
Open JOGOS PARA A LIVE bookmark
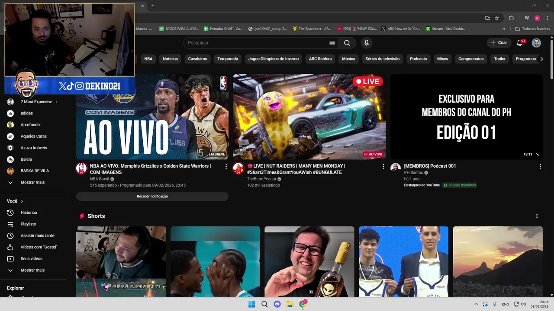pyautogui.click(x=179, y=29)
